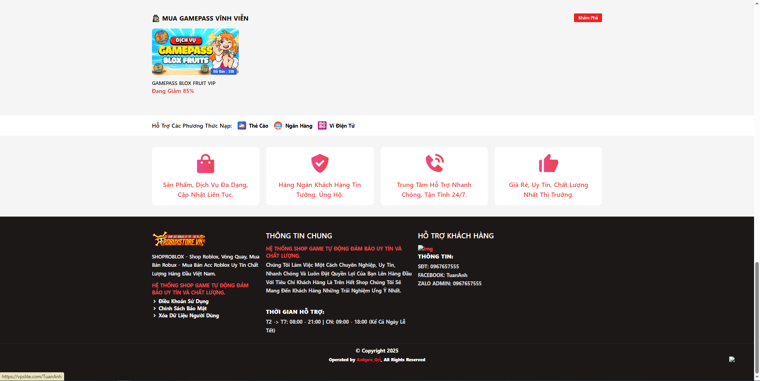Click the Đã Bán : 338 badge
760x381 pixels.
(x=224, y=72)
